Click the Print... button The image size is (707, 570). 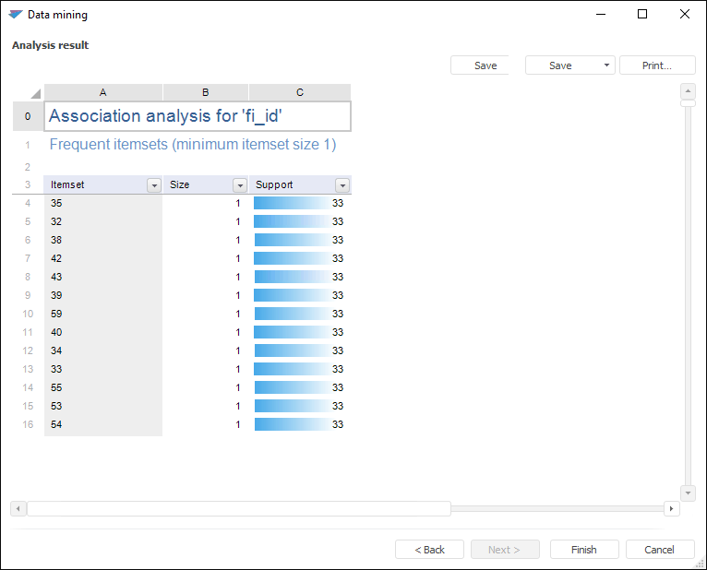tap(656, 65)
